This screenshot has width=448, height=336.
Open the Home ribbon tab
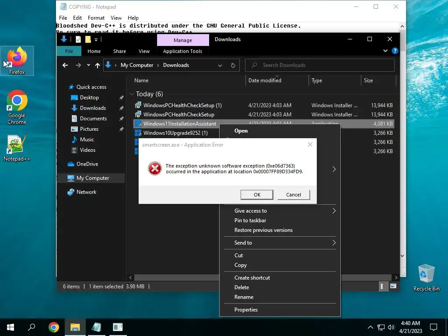94,51
